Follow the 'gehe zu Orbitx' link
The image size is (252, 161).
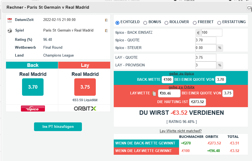click(x=182, y=87)
